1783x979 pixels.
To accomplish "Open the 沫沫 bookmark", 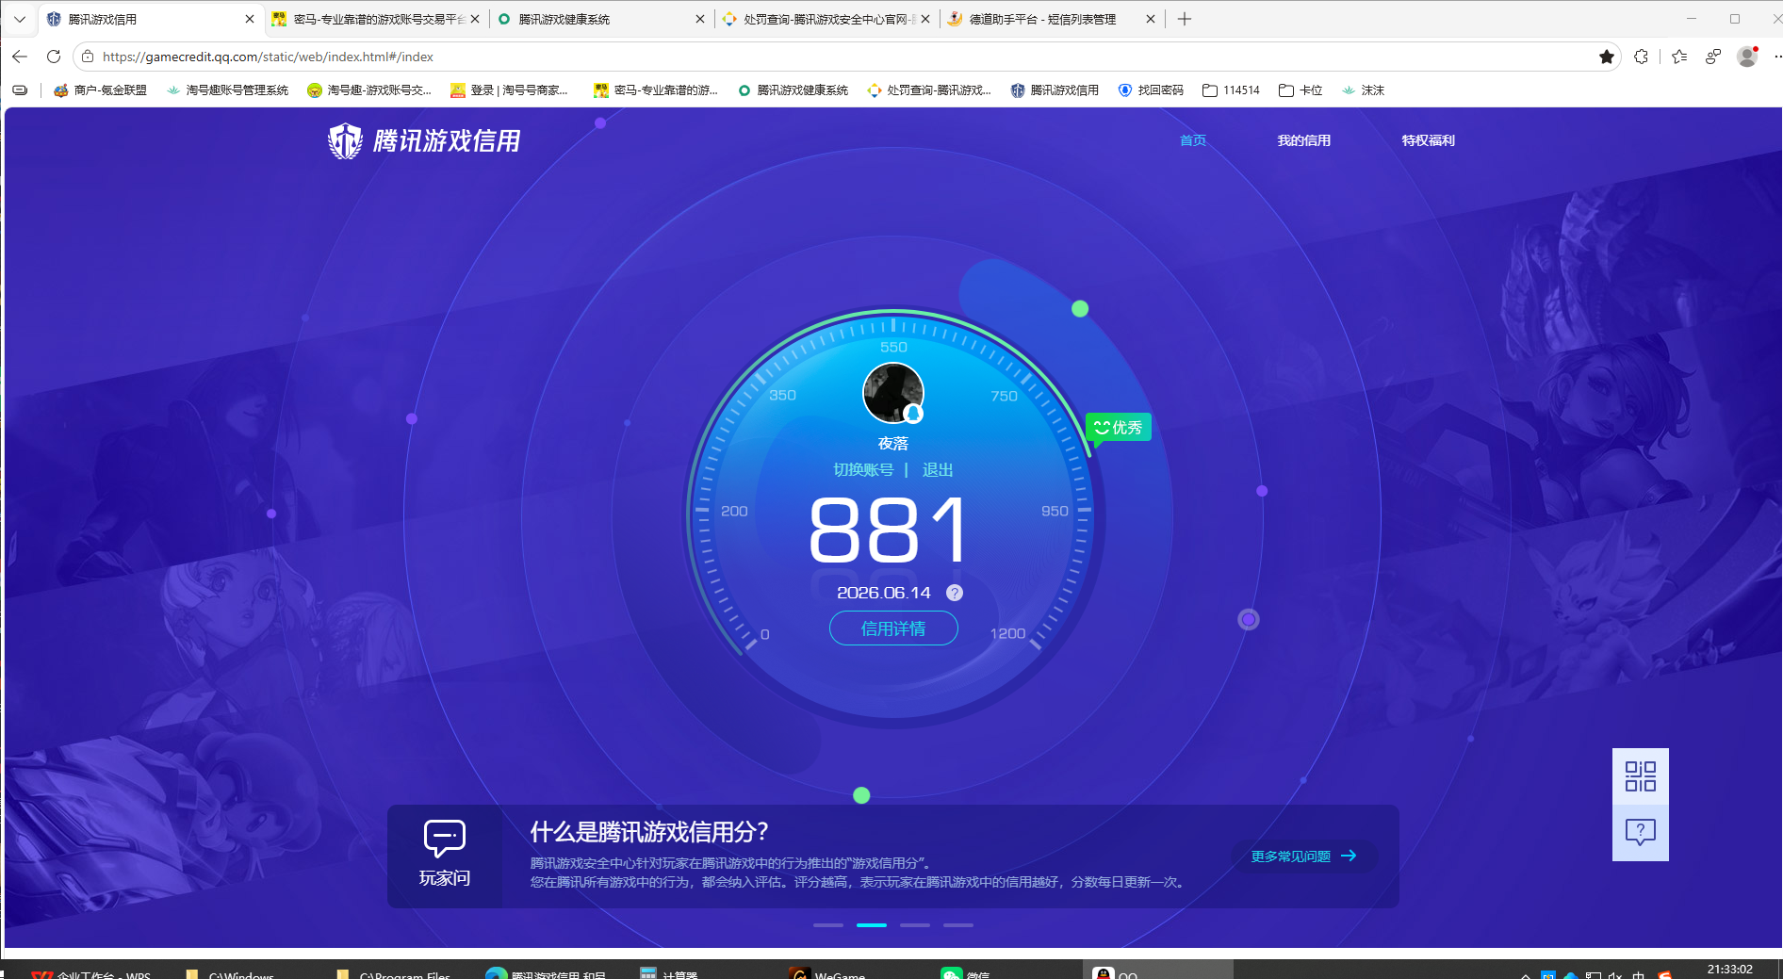I will (x=1363, y=90).
